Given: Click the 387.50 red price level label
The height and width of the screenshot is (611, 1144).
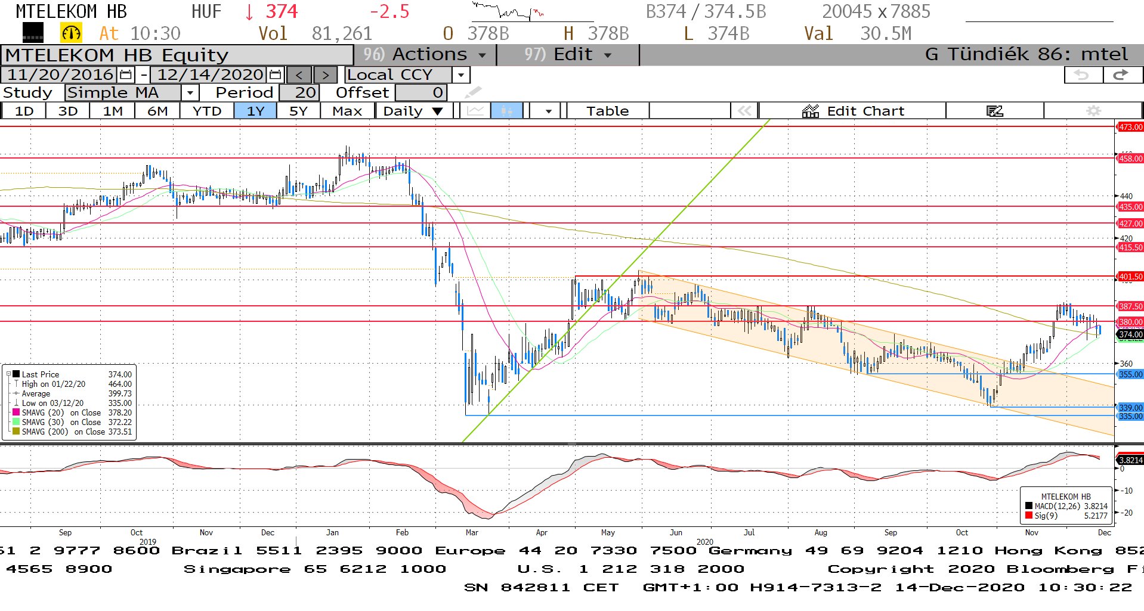Looking at the screenshot, I should pos(1130,306).
